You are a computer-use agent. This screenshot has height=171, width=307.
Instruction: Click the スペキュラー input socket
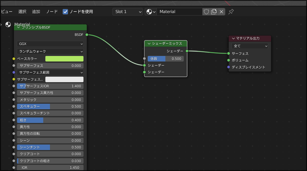click(14, 106)
